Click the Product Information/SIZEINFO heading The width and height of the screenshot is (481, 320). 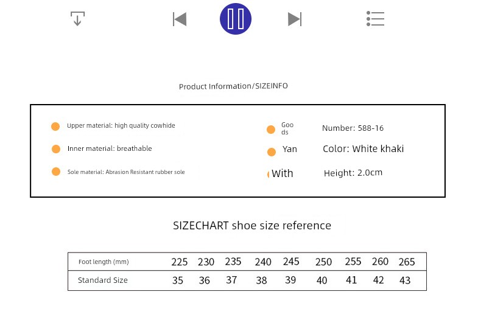(233, 86)
